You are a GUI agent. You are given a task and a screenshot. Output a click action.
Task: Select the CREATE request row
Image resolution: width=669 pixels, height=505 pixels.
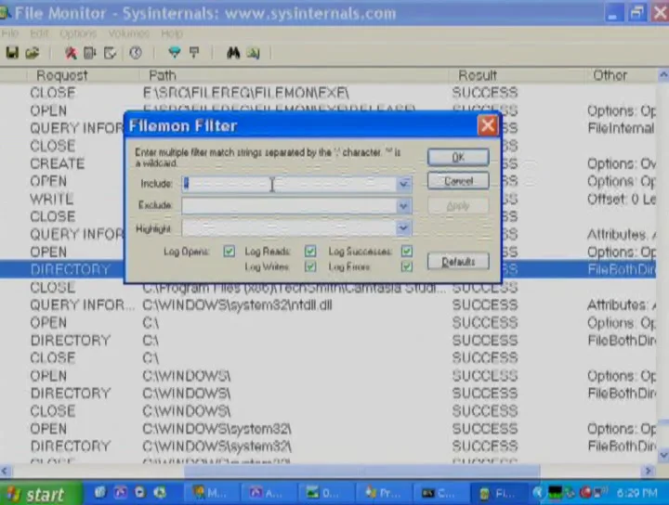point(58,163)
